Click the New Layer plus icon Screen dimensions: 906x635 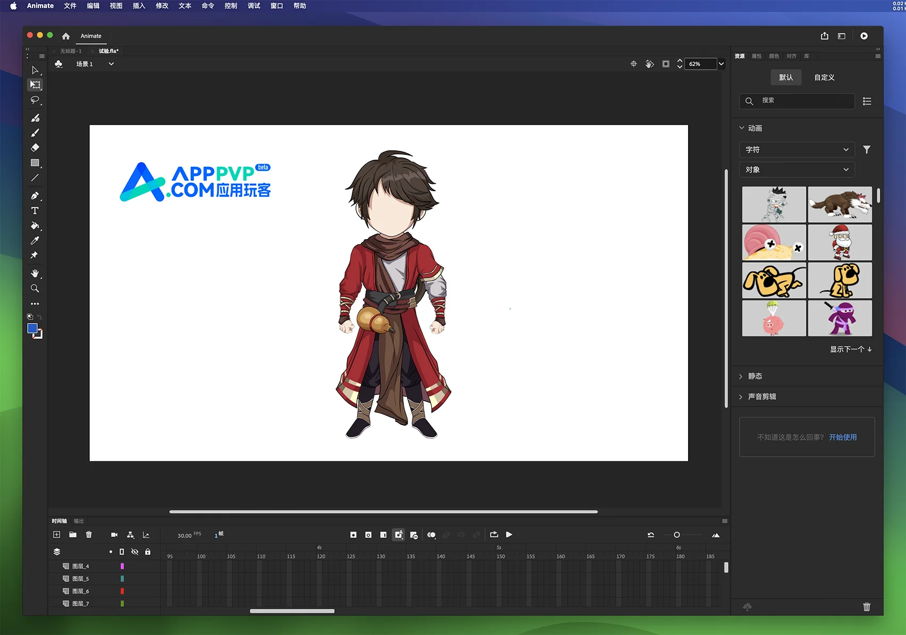tap(57, 534)
